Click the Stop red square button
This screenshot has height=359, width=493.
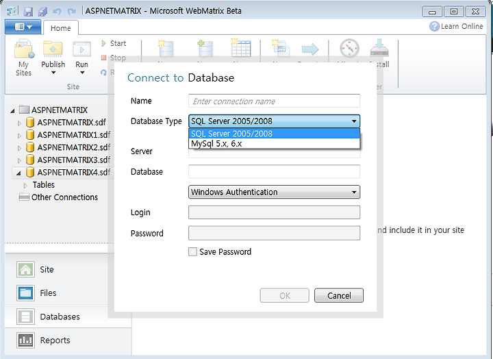[x=103, y=58]
